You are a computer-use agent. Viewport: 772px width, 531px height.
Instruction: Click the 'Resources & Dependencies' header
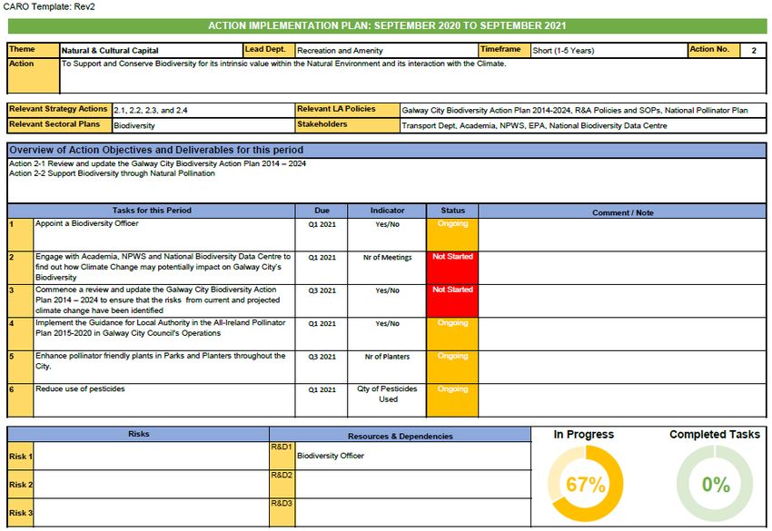[x=401, y=436]
